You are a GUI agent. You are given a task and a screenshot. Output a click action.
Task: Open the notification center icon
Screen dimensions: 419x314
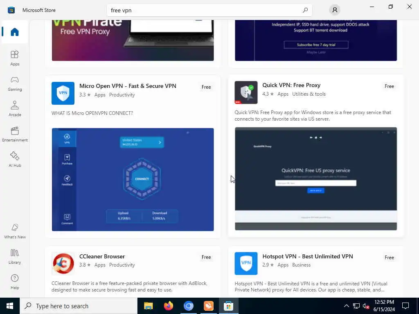(405, 306)
